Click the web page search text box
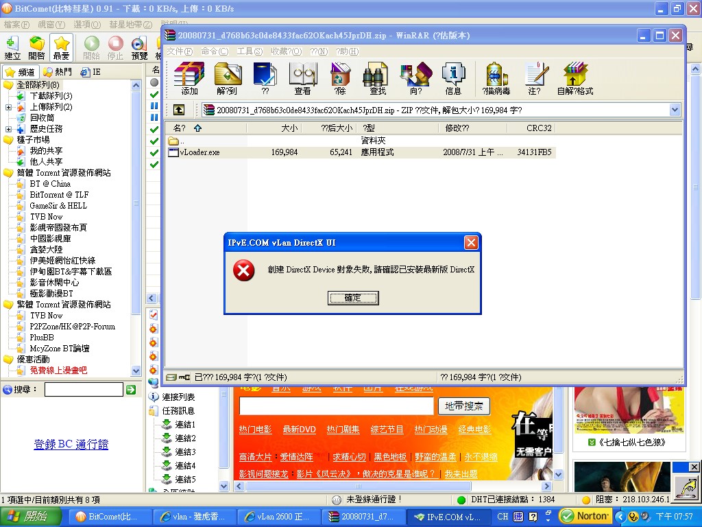Screen dimensions: 702x527 click(336, 406)
